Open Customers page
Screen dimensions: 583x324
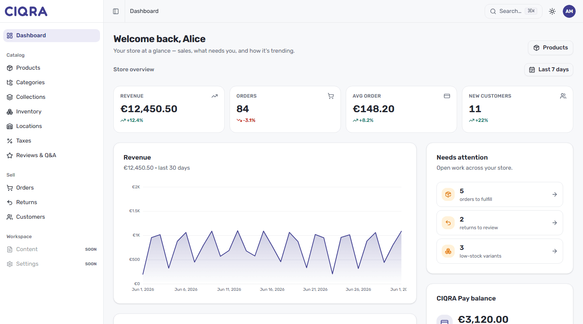point(51,217)
